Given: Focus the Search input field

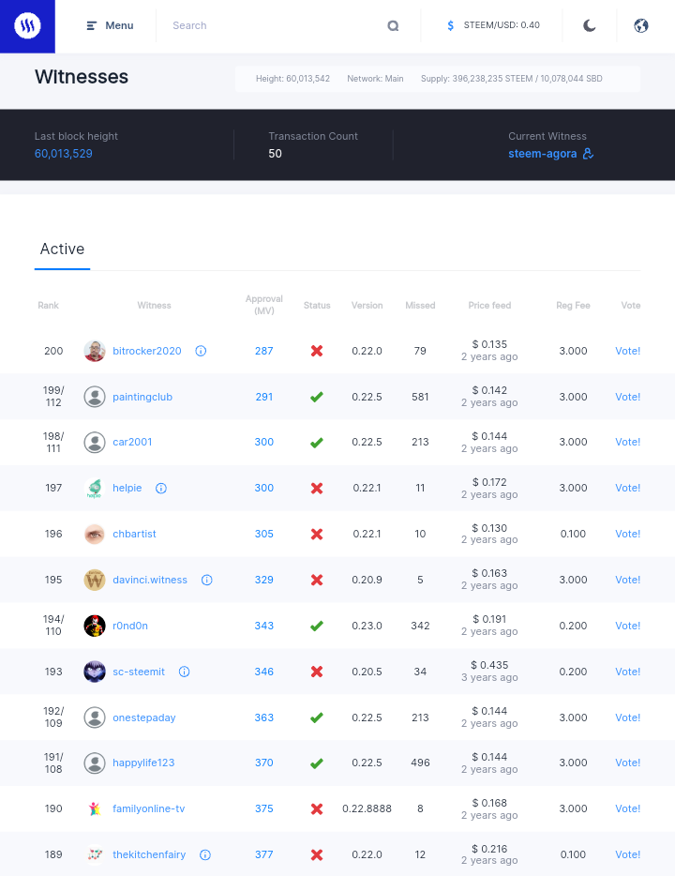Looking at the screenshot, I should 274,25.
